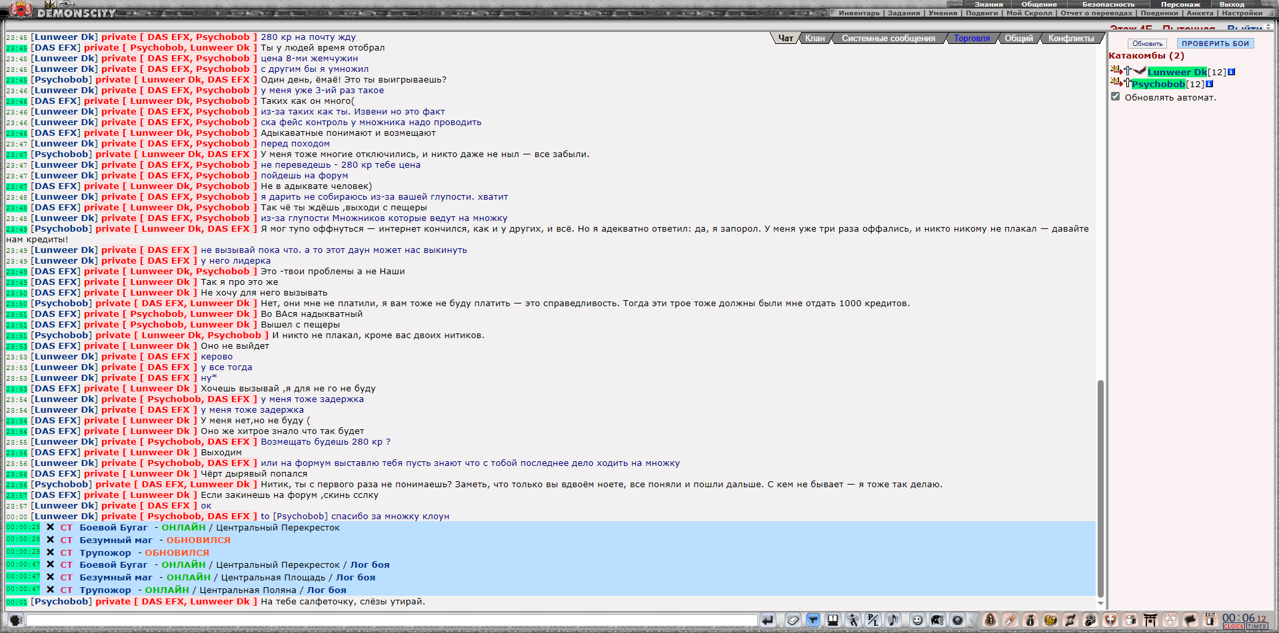Click the chat message input field

click(x=392, y=620)
